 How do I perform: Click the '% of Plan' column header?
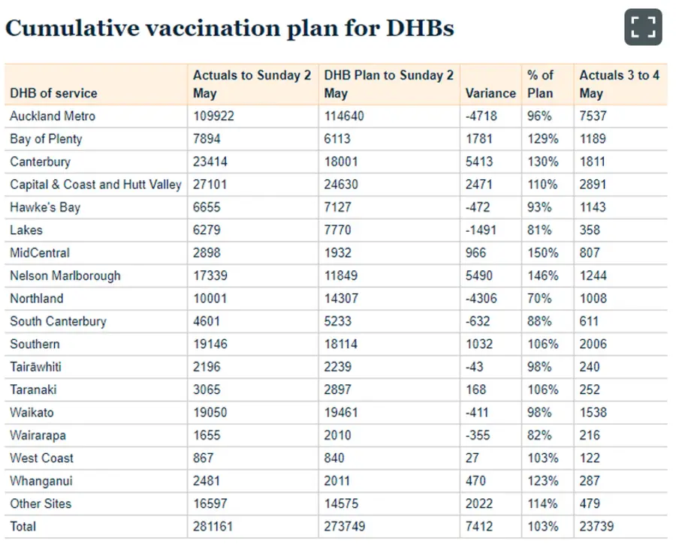540,84
